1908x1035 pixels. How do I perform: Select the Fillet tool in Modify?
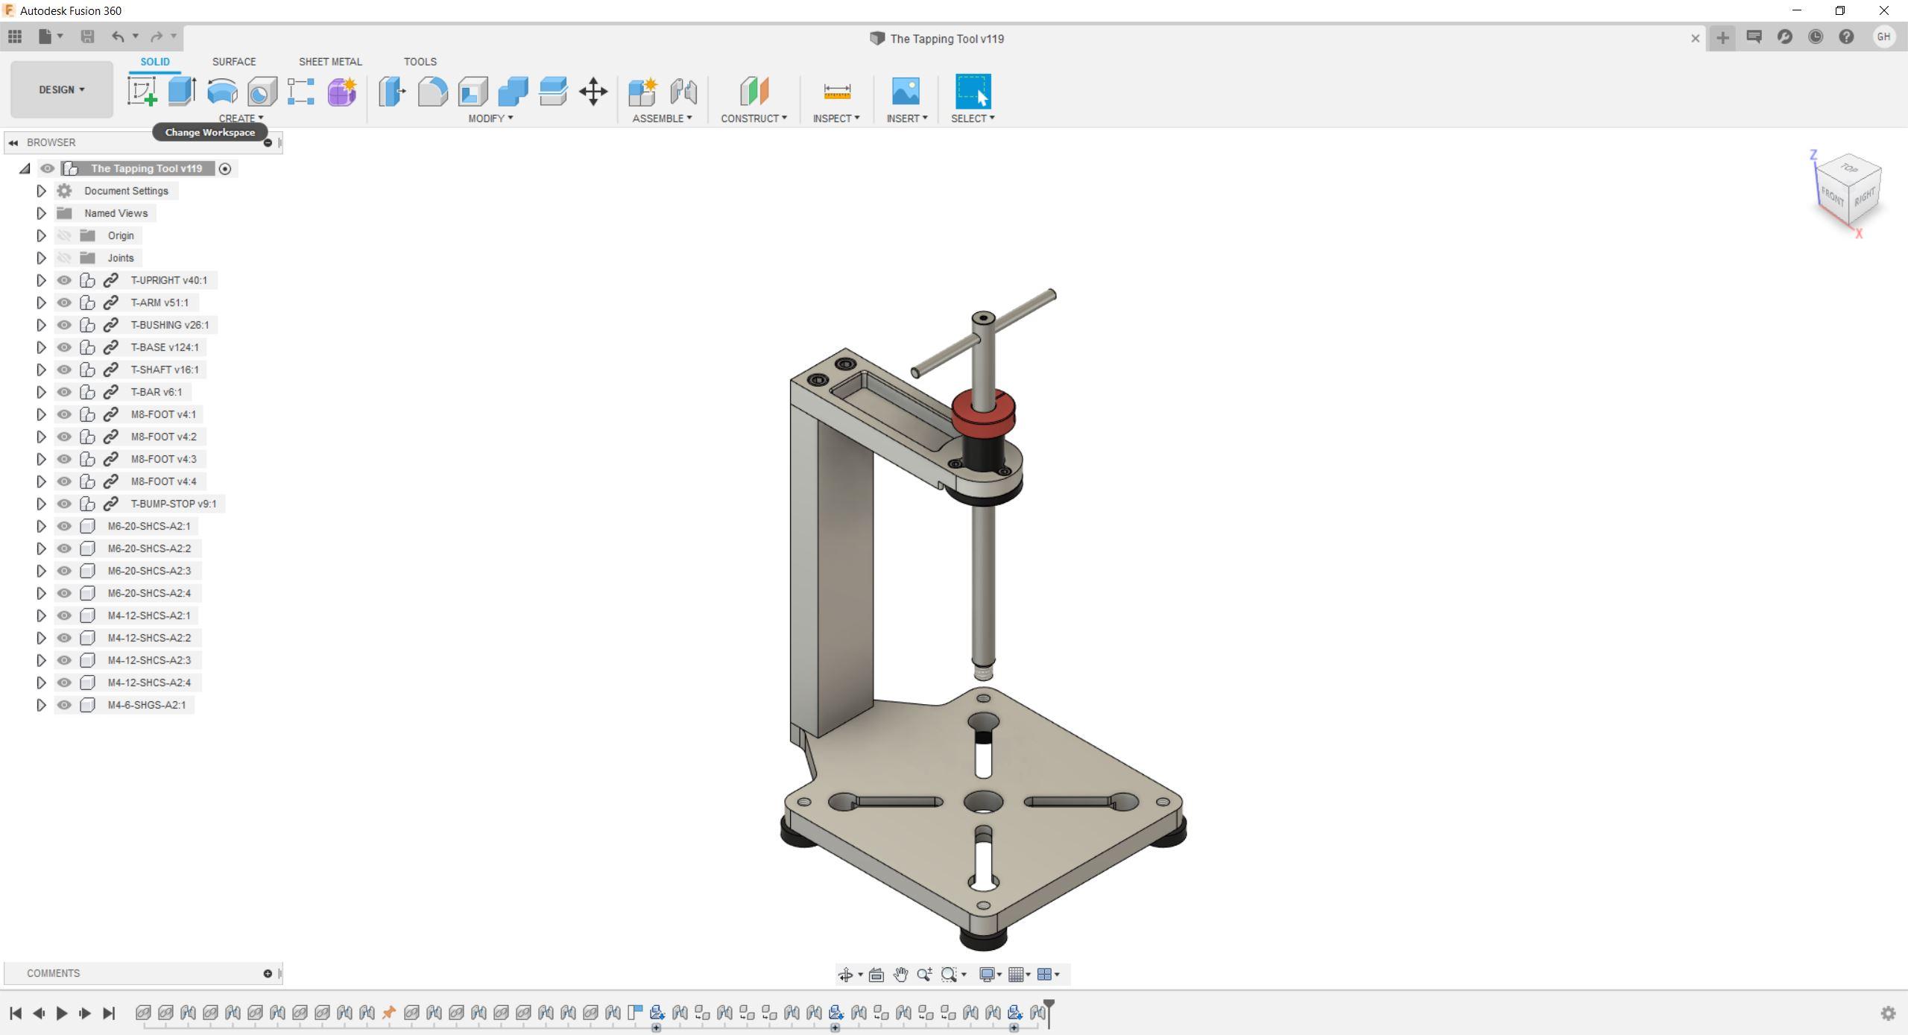432,91
